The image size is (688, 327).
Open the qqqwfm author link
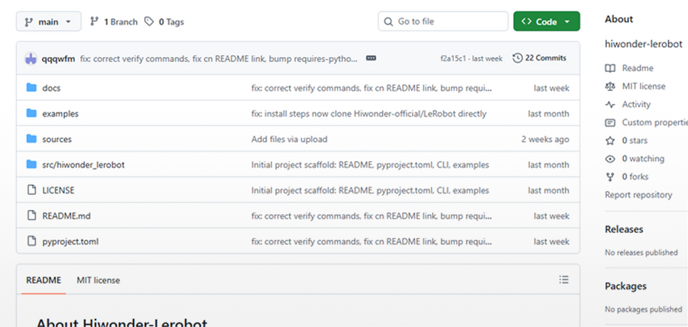click(x=58, y=59)
